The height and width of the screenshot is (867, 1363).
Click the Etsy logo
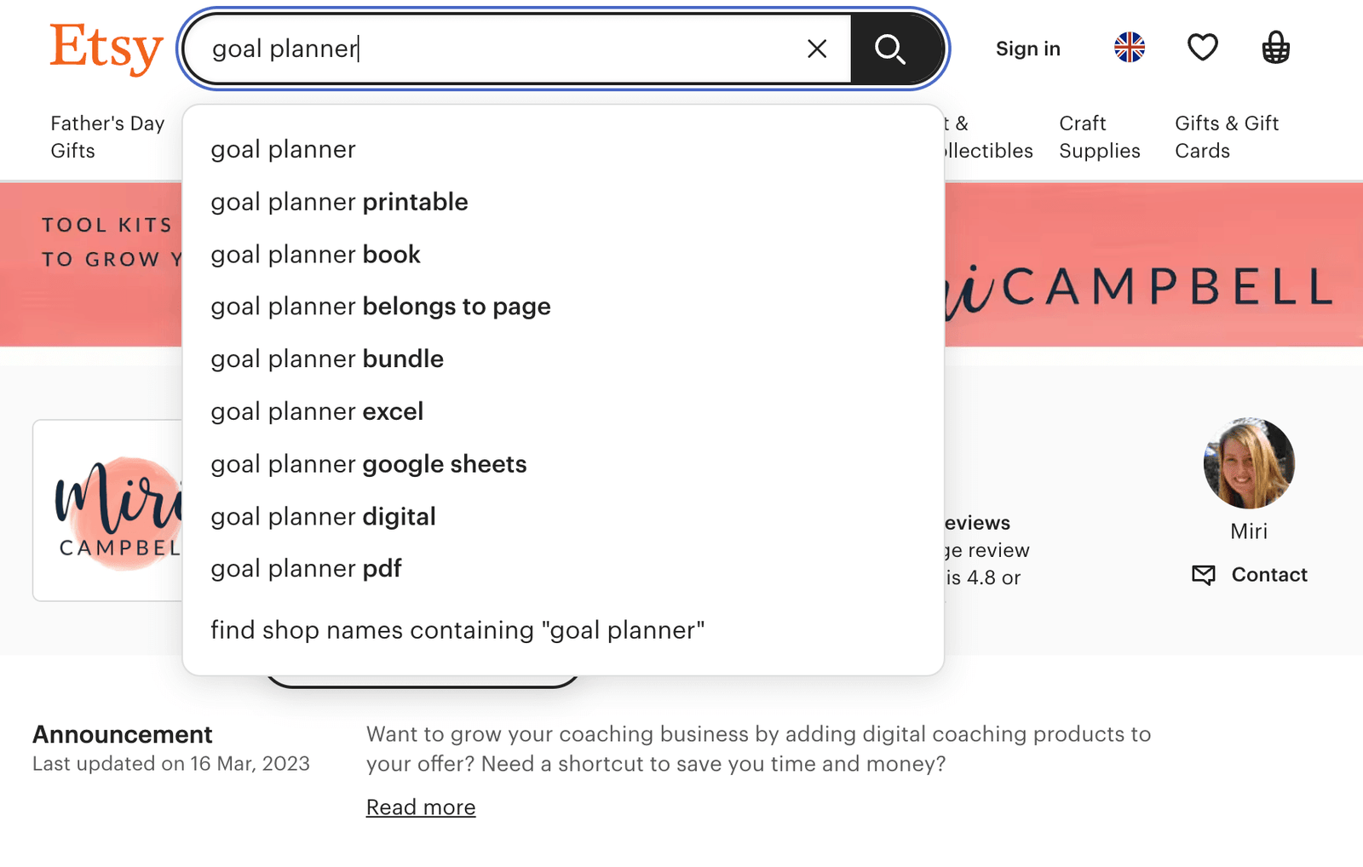106,48
